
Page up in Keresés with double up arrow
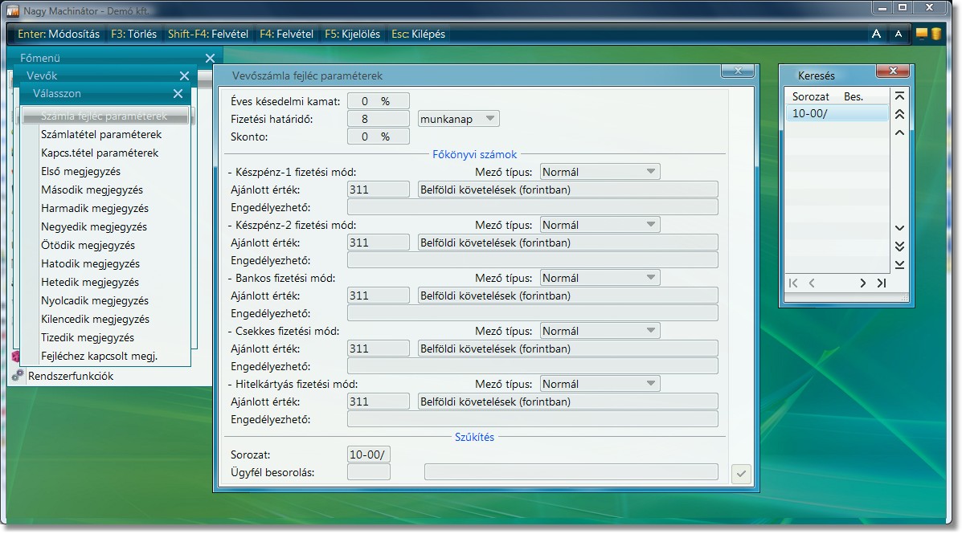[x=899, y=114]
